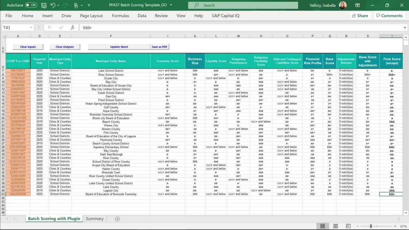409x230 pixels.
Task: Click the Touch/Mouse mode icon
Action: point(76,5)
